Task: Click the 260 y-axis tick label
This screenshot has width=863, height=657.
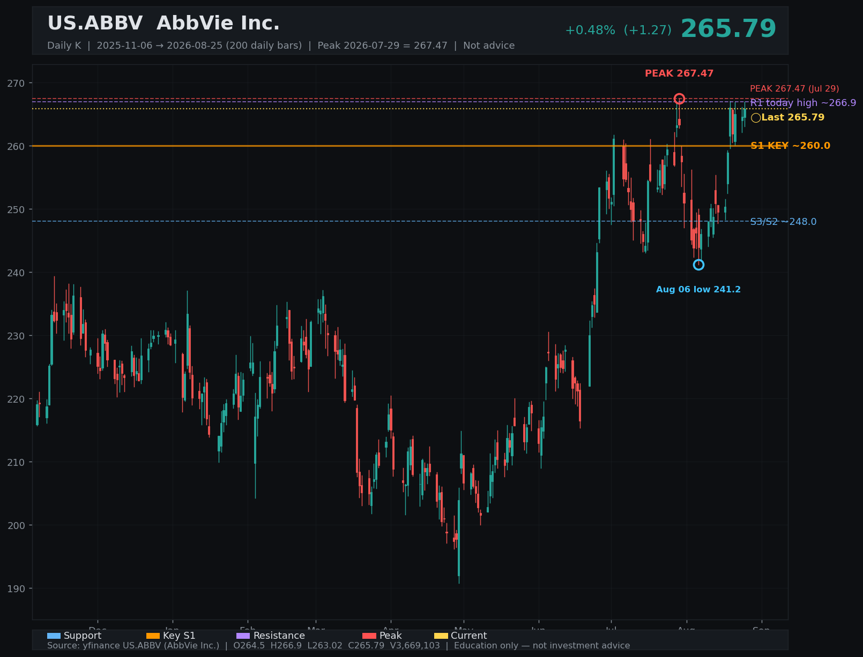Action: [x=16, y=146]
